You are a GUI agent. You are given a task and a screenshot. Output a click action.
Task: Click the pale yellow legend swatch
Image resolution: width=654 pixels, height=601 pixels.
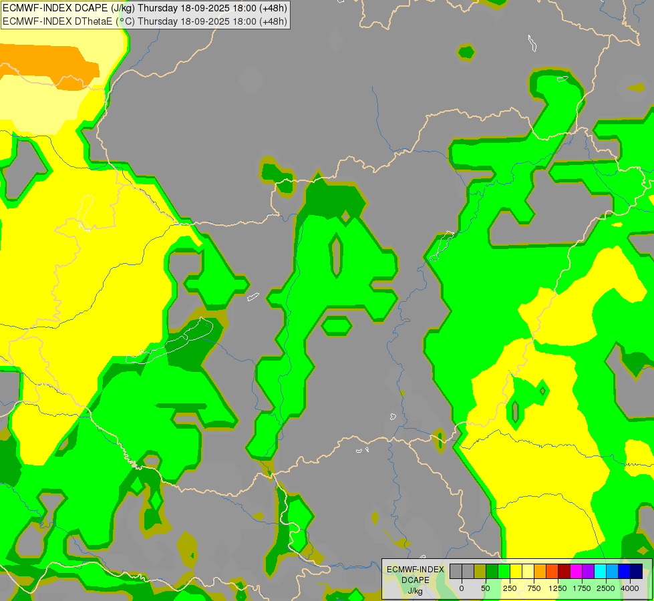pos(528,572)
